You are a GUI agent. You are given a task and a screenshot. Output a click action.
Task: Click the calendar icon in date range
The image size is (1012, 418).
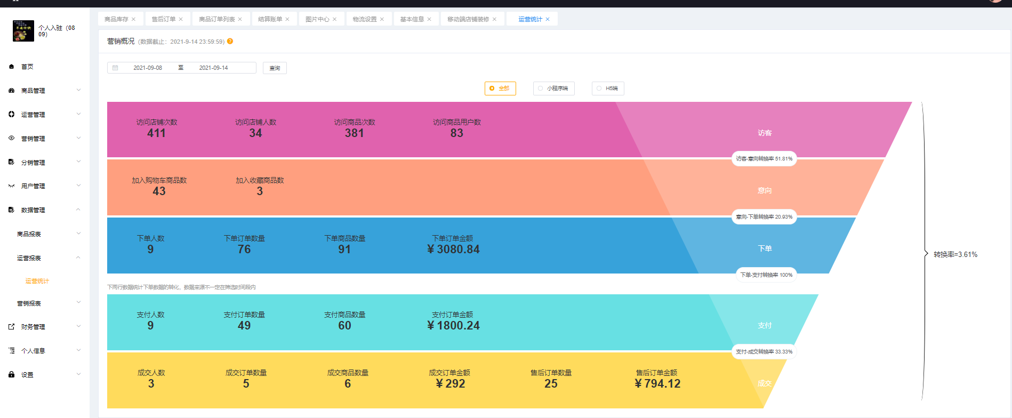click(115, 68)
